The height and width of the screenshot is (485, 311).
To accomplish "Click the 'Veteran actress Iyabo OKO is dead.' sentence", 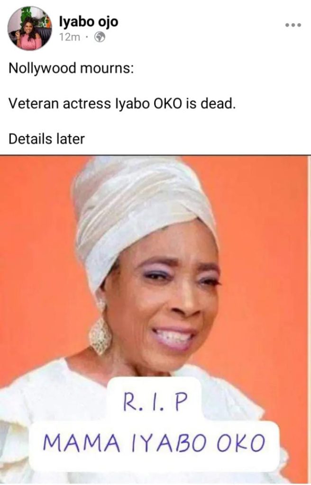I will (122, 103).
